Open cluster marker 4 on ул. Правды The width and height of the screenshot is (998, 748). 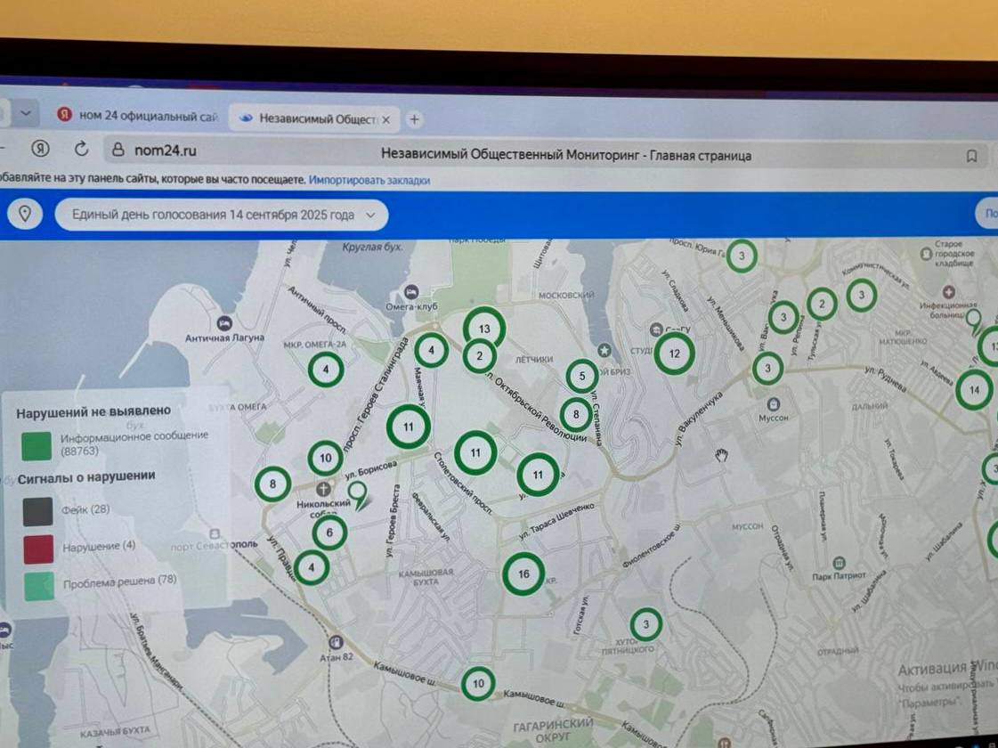pos(312,567)
